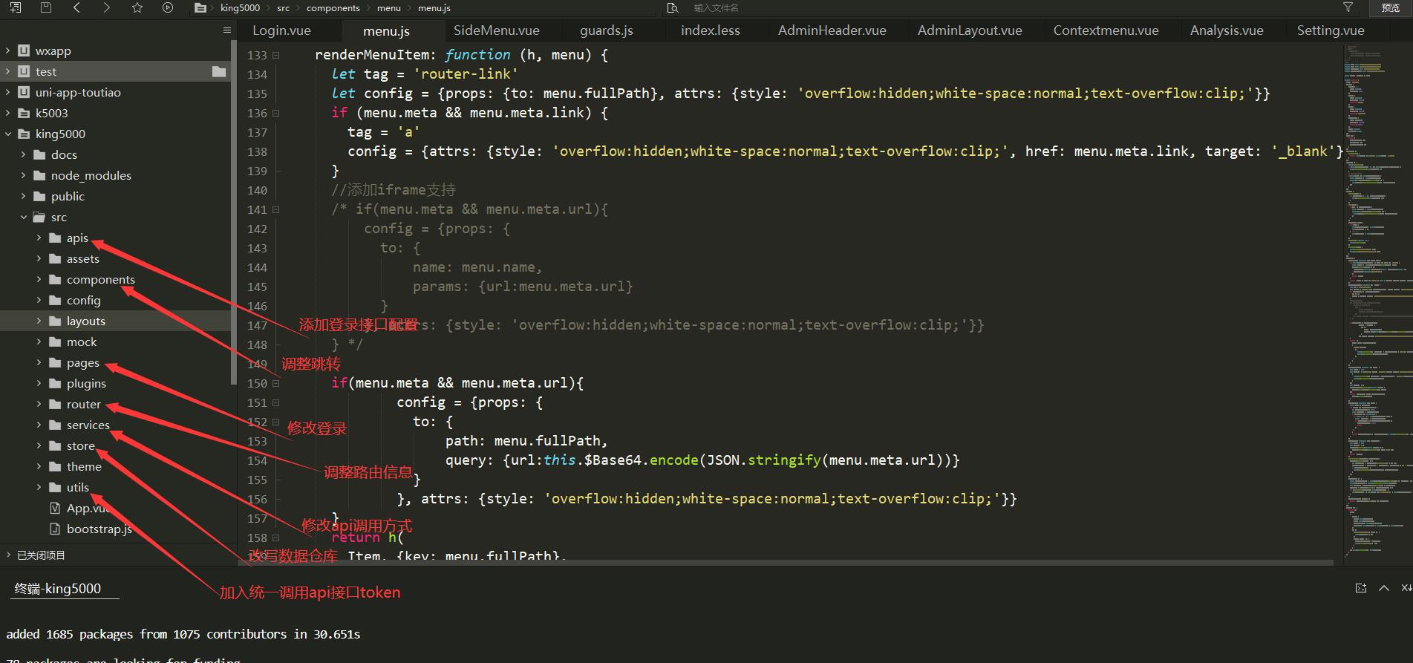Click the file search magnifier icon
This screenshot has height=663, width=1413.
coord(673,7)
